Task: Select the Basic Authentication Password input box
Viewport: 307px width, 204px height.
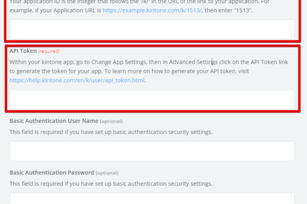Action: 152,199
